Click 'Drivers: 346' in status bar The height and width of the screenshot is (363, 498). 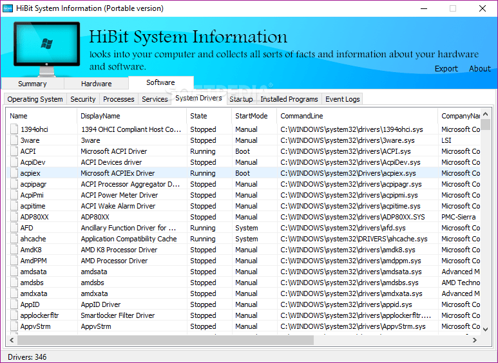point(27,357)
